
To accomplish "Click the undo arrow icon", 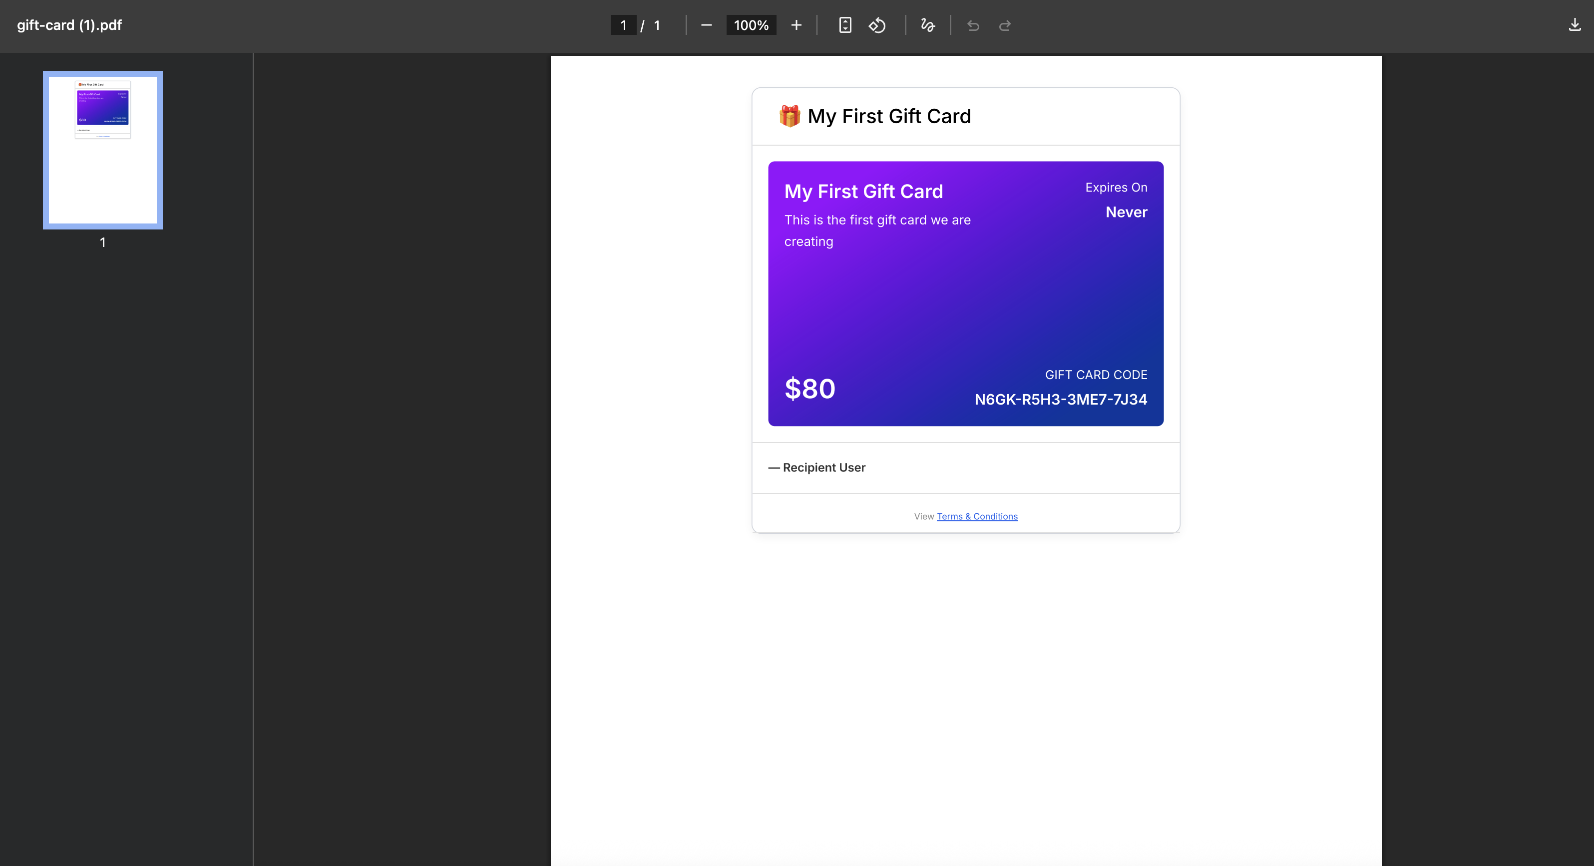I will coord(973,25).
